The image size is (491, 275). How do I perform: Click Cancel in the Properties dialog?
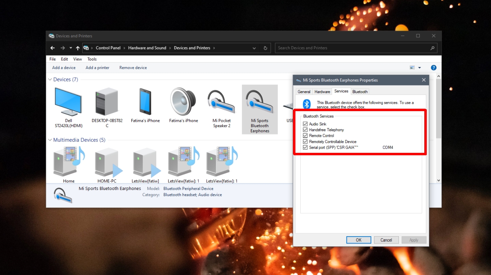(x=386, y=240)
